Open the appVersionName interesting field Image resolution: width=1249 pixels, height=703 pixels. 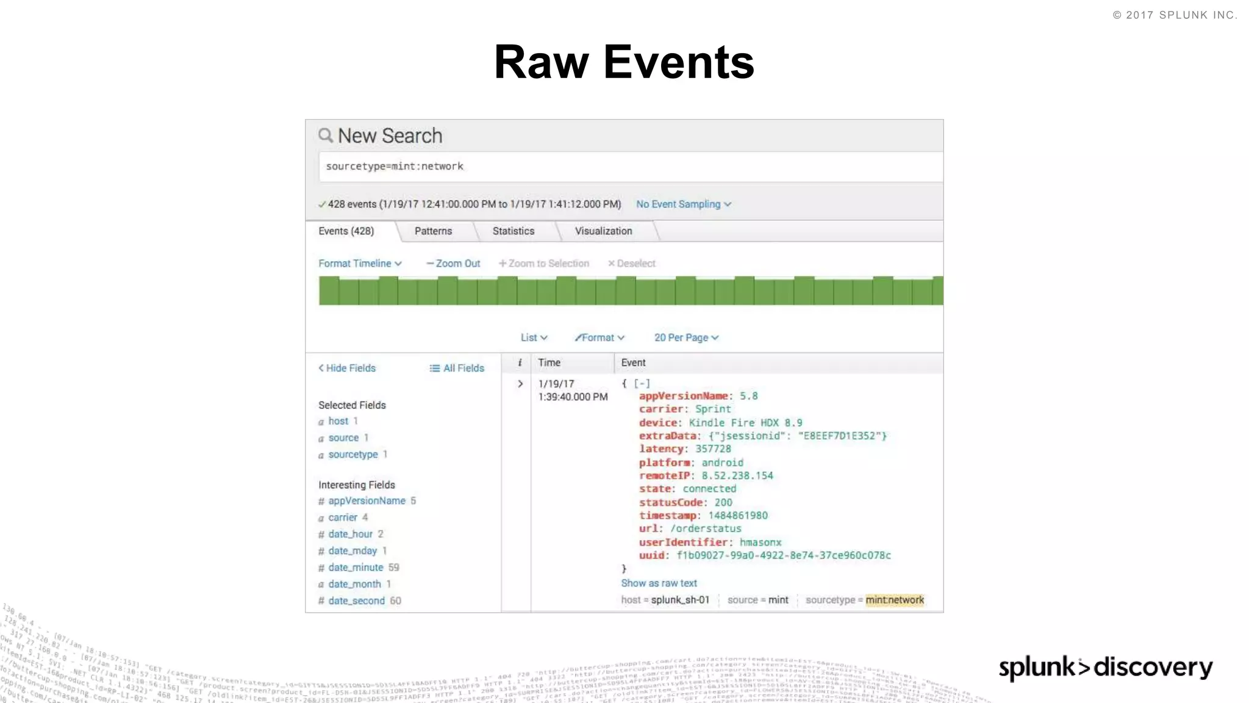click(x=367, y=501)
